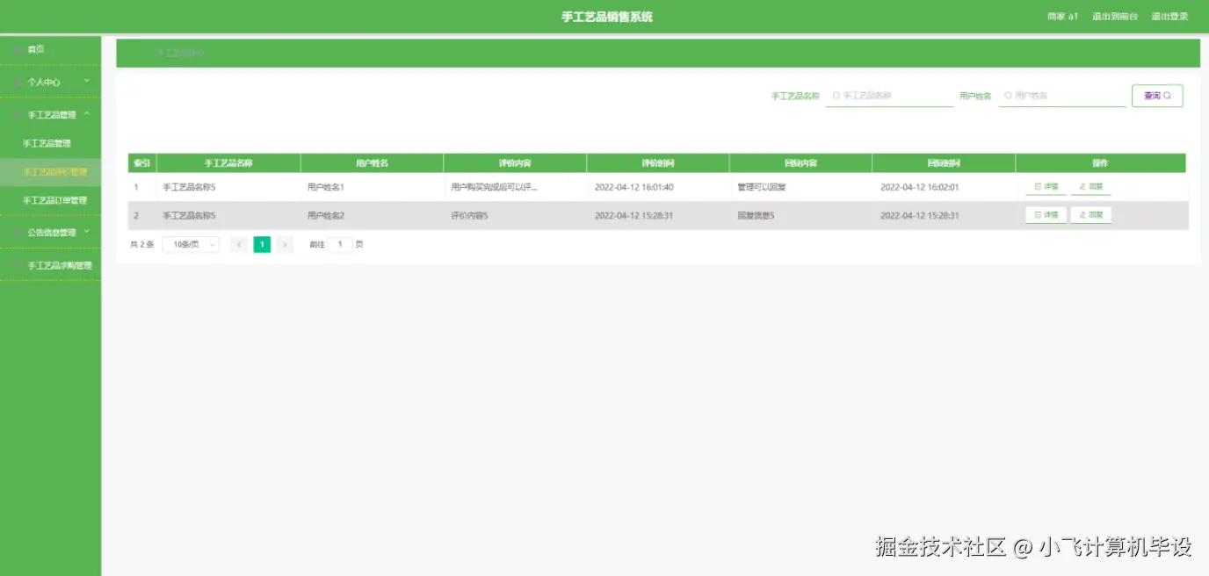The image size is (1209, 576).
Task: Expand the 公告信息管理 menu chevron
Action: point(86,232)
